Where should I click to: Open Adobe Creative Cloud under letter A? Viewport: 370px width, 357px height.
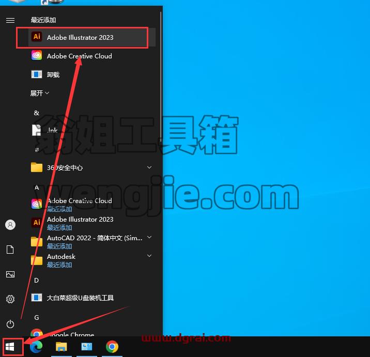92,204
